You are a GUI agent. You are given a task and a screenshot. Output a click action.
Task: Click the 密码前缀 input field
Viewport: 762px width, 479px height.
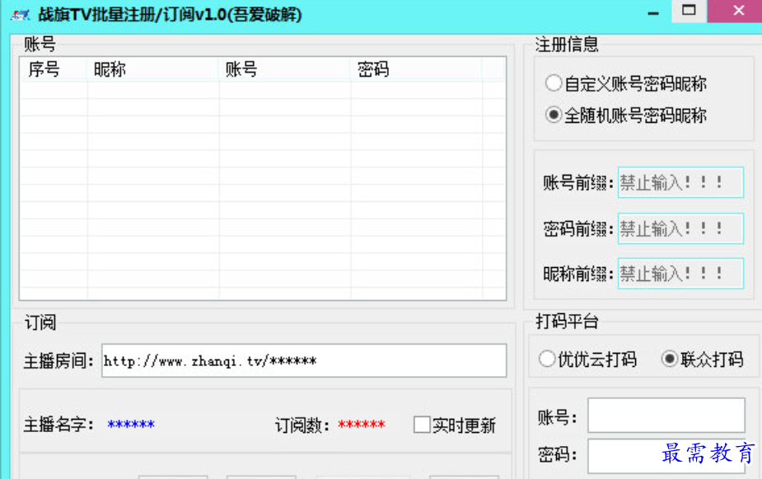(x=680, y=228)
